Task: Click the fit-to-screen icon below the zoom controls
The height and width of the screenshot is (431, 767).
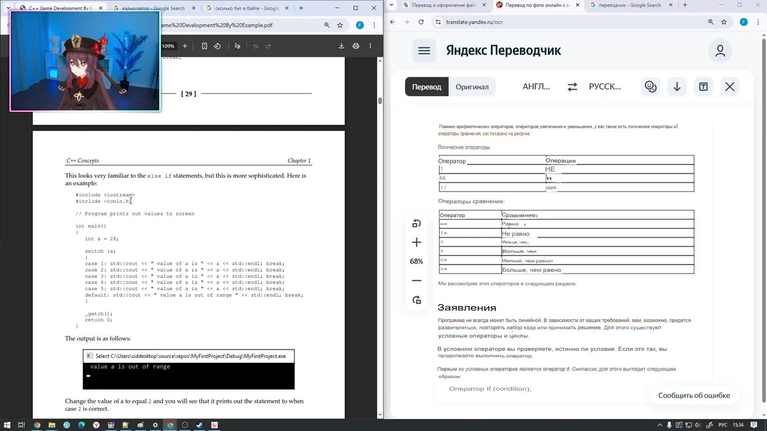Action: [416, 300]
